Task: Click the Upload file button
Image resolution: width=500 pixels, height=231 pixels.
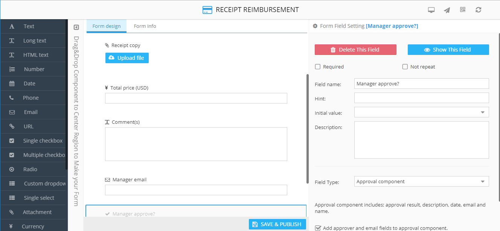Action: click(127, 58)
